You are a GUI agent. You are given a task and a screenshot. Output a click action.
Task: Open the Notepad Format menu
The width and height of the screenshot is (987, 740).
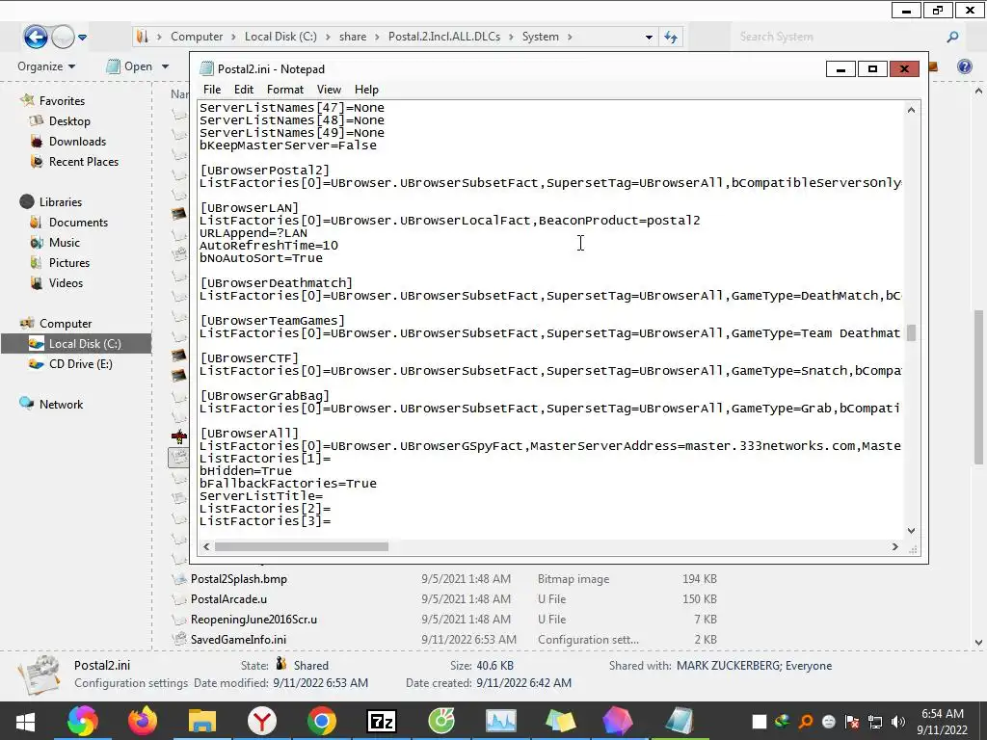pyautogui.click(x=284, y=90)
